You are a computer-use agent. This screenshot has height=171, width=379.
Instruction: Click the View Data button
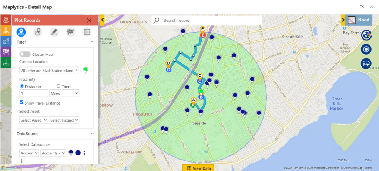pyautogui.click(x=198, y=168)
